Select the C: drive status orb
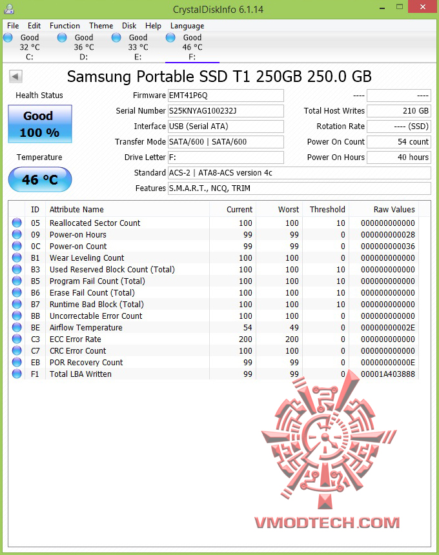Viewport: 439px width, 555px height. click(8, 37)
